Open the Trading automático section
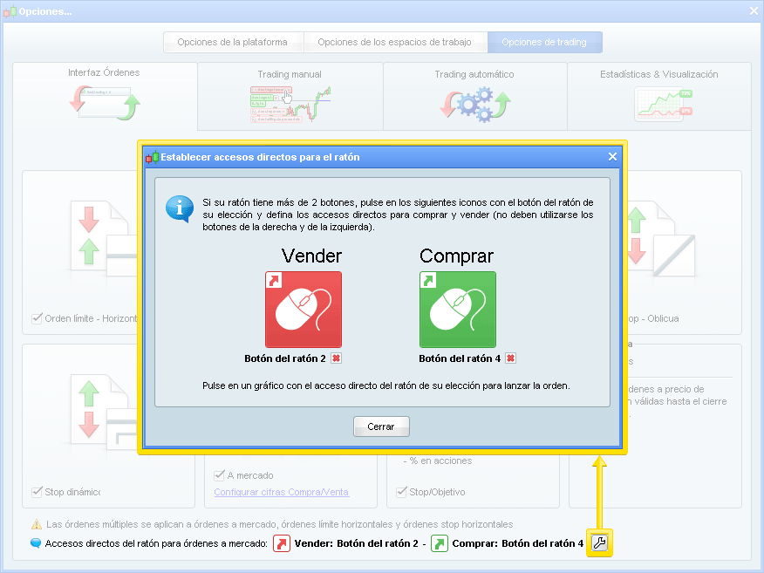This screenshot has width=764, height=573. point(475,97)
